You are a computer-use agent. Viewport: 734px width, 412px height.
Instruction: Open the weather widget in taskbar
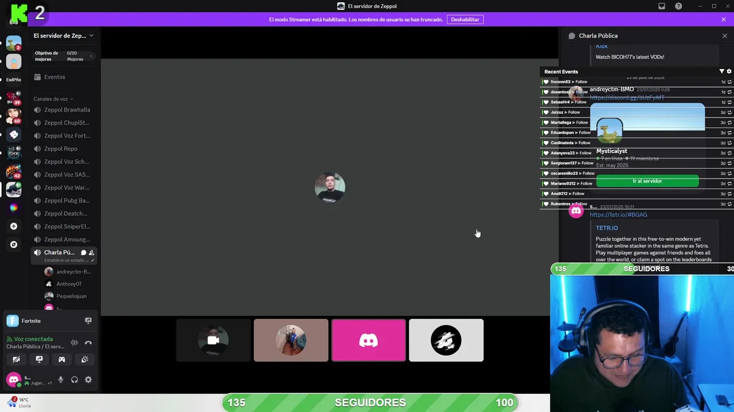click(18, 403)
